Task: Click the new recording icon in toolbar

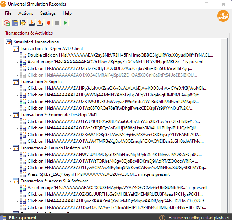Action: (x=7, y=23)
